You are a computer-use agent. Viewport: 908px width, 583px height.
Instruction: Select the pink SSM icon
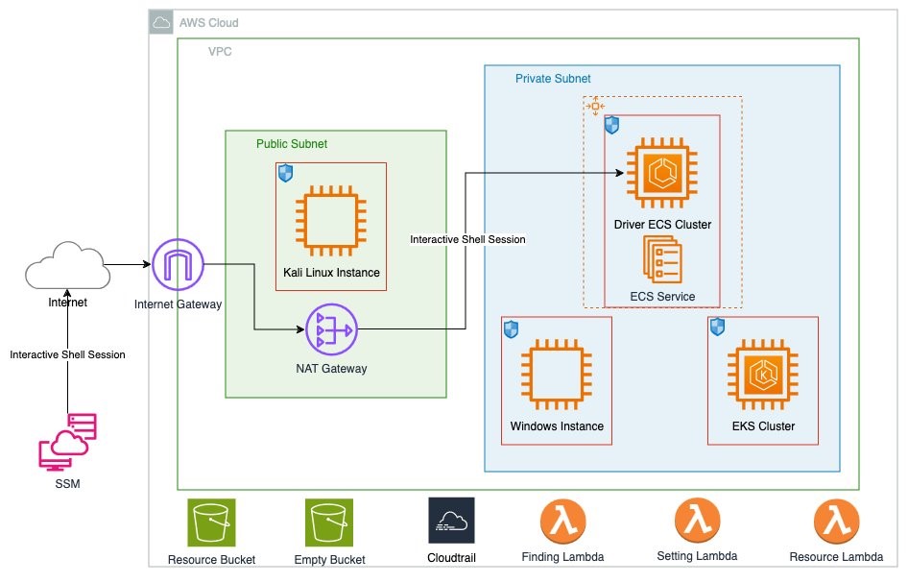tap(67, 442)
